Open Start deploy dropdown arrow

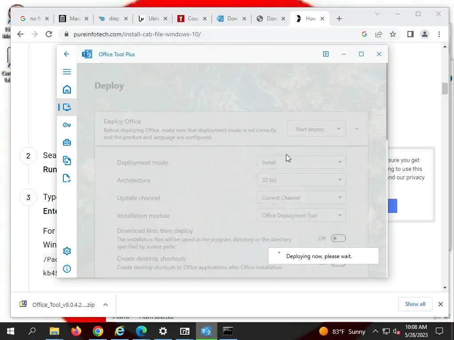coord(338,129)
